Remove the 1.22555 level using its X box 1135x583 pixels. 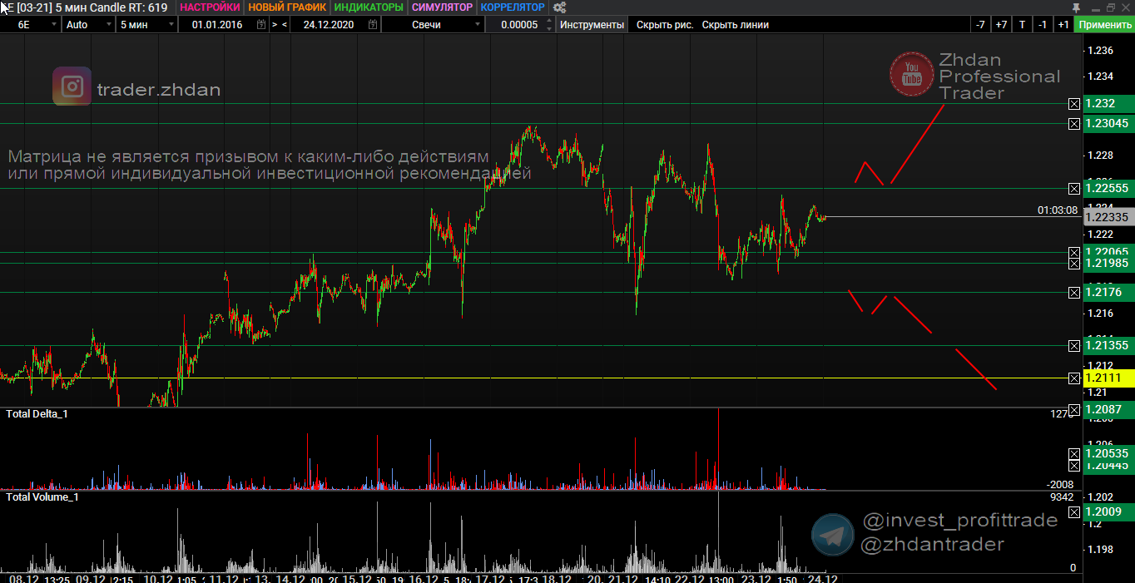click(1074, 189)
